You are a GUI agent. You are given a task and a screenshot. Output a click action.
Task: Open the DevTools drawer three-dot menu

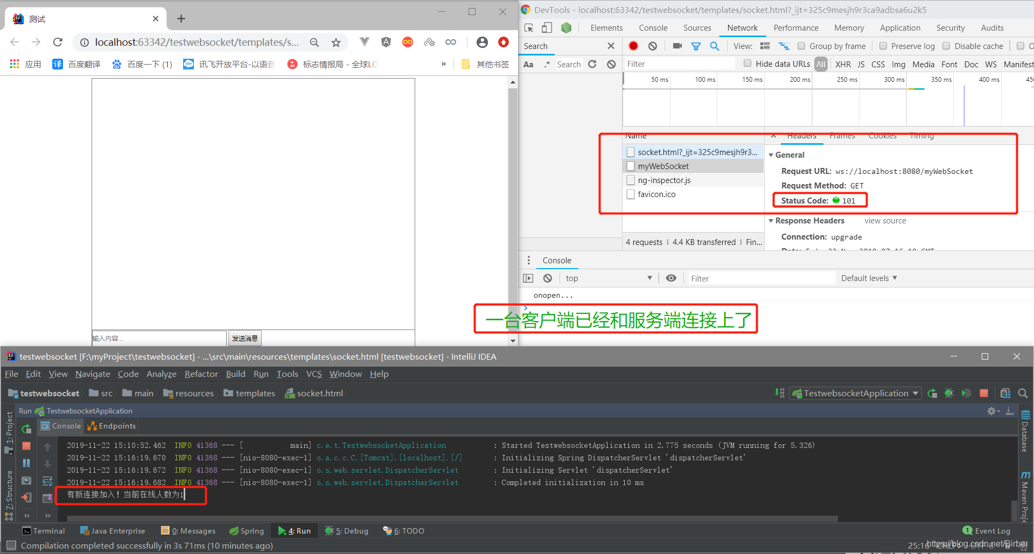528,260
